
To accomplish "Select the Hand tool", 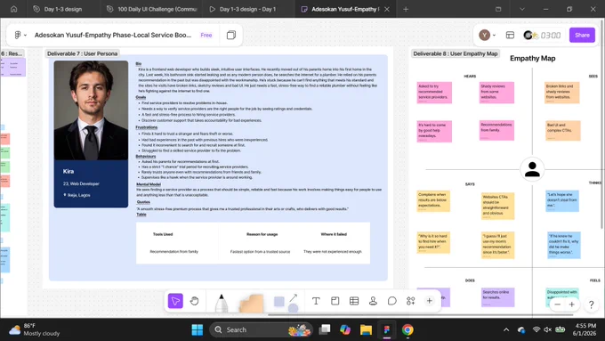I will click(195, 301).
